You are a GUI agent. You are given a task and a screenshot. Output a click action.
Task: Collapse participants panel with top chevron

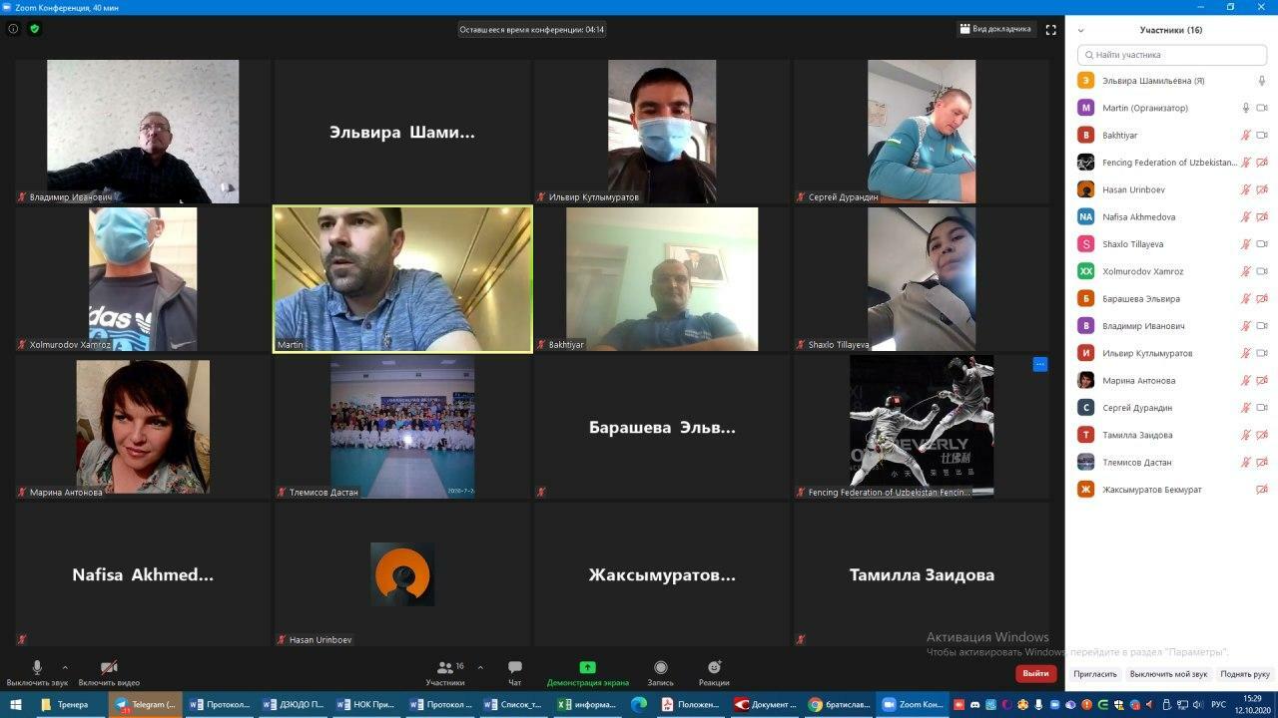click(x=1081, y=30)
